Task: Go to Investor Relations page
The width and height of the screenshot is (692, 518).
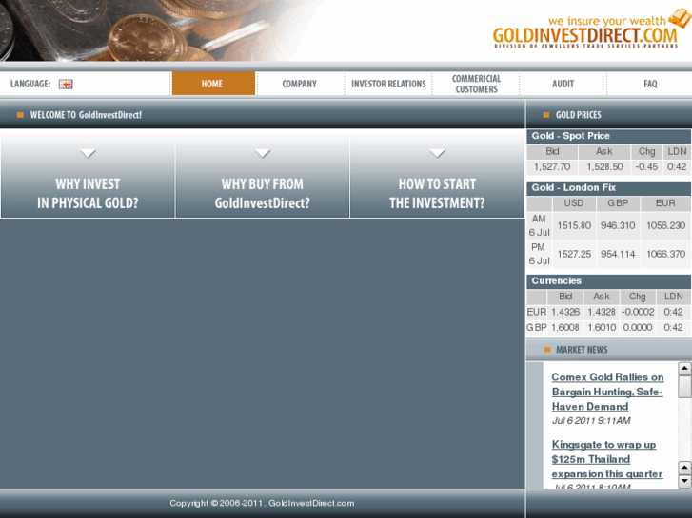Action: tap(388, 84)
